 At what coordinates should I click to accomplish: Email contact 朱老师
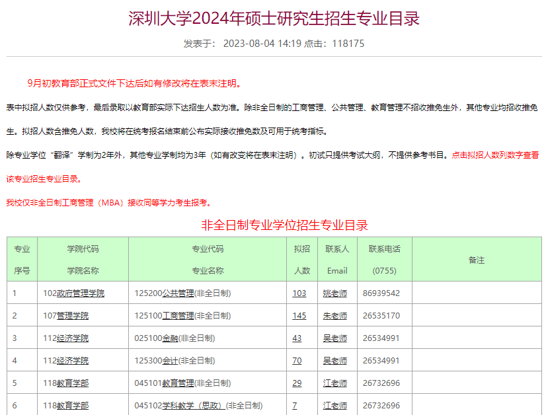pos(334,315)
